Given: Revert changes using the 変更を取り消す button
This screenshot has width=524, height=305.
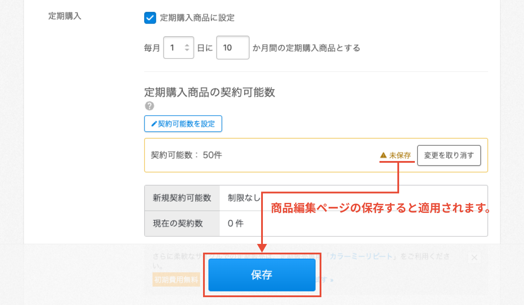Looking at the screenshot, I should [x=449, y=155].
